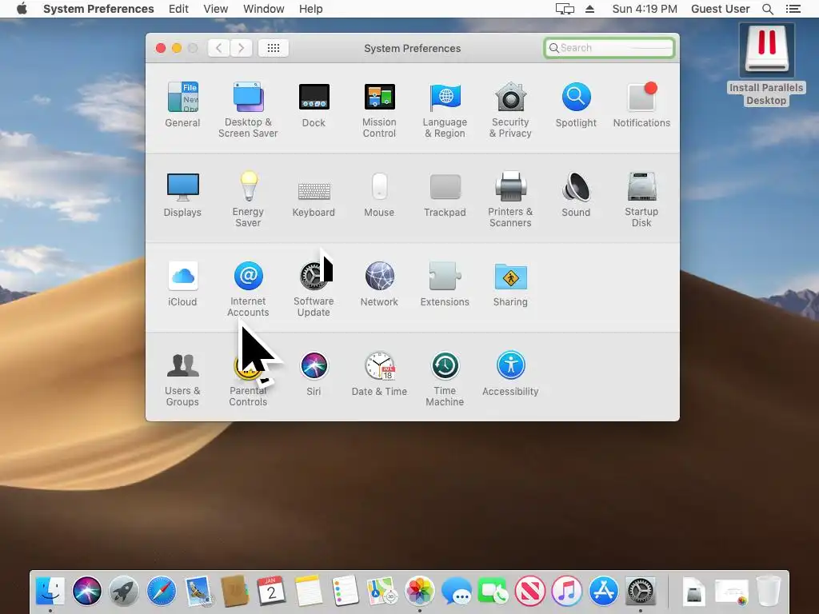
Task: Open the Dock preferences pane
Action: click(314, 105)
